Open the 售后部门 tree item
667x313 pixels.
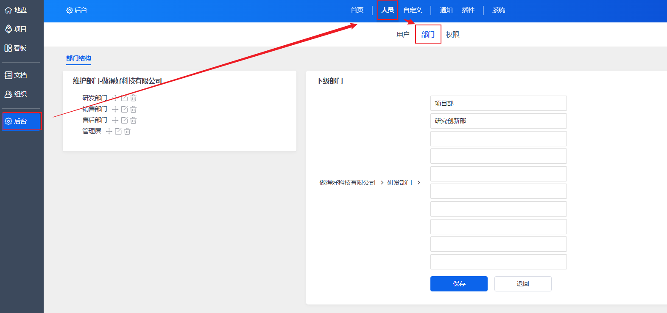[x=95, y=120]
